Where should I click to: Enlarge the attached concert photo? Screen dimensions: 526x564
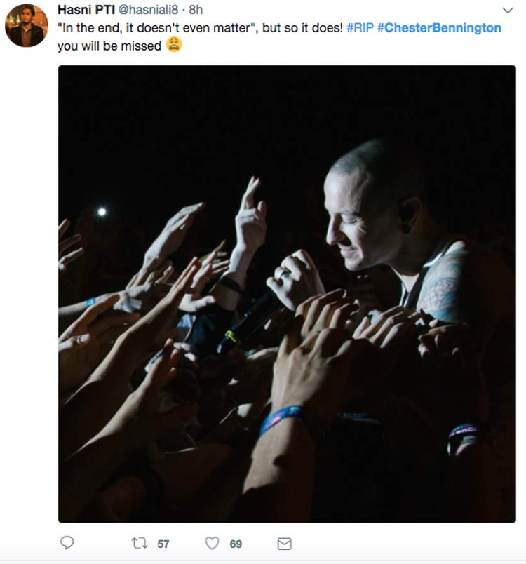click(x=287, y=294)
